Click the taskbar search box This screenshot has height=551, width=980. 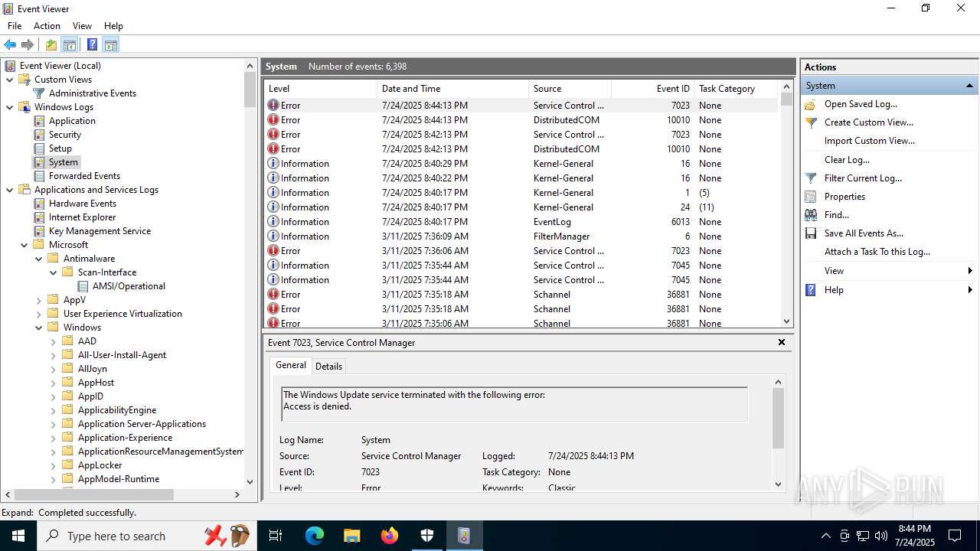[145, 536]
